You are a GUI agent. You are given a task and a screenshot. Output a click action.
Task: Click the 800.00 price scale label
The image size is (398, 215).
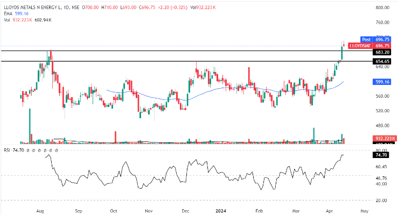[x=382, y=8]
